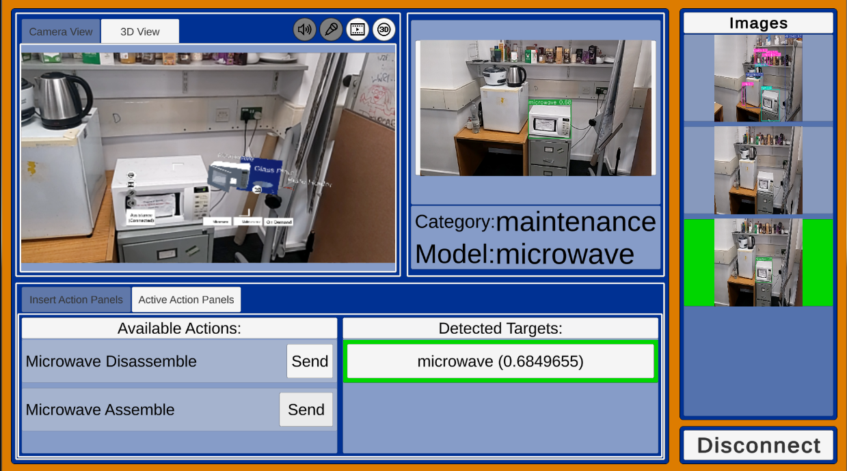Select the second image thumbnail
Image resolution: width=847 pixels, height=471 pixels.
pos(758,170)
